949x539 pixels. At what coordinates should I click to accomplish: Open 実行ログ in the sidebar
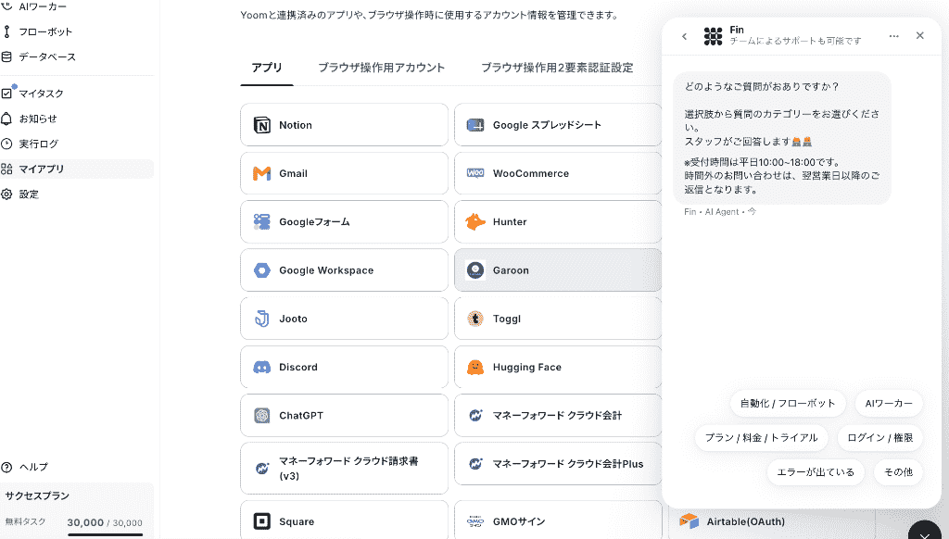pos(39,144)
